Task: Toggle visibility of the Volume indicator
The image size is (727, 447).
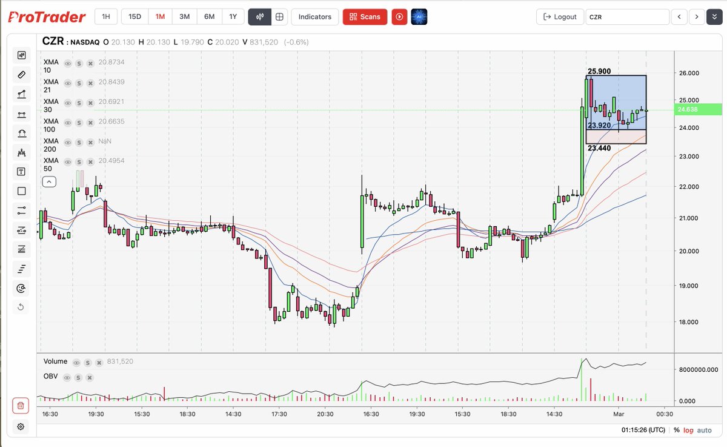Action: pos(76,361)
